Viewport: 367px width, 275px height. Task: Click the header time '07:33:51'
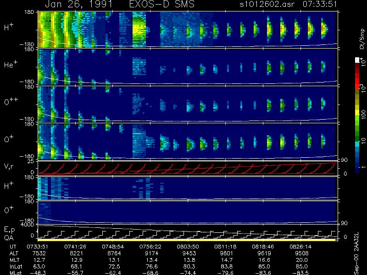click(x=320, y=4)
